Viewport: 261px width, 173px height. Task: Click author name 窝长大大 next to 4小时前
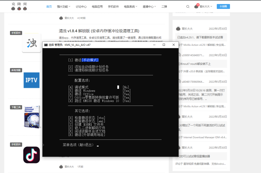click(x=69, y=18)
